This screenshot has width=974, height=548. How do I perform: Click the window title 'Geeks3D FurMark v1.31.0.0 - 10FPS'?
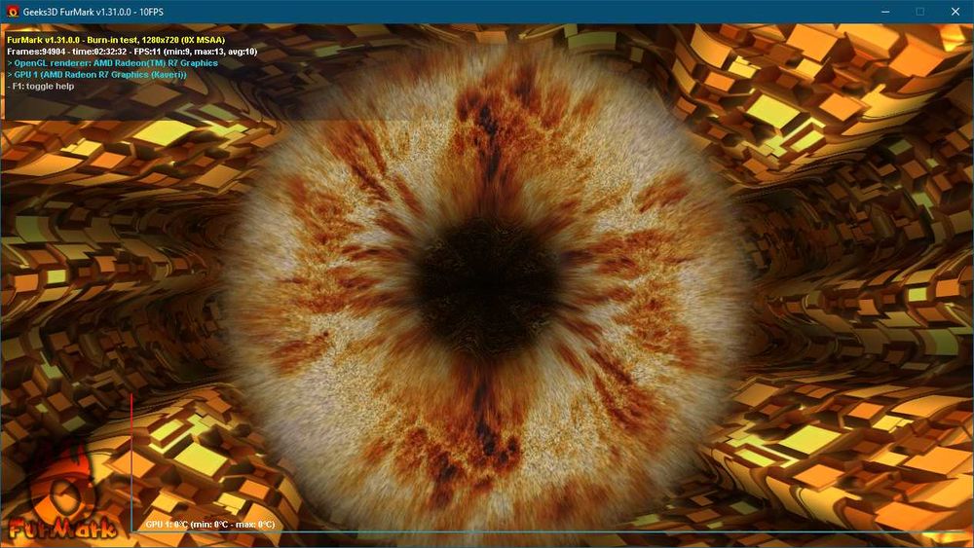94,12
